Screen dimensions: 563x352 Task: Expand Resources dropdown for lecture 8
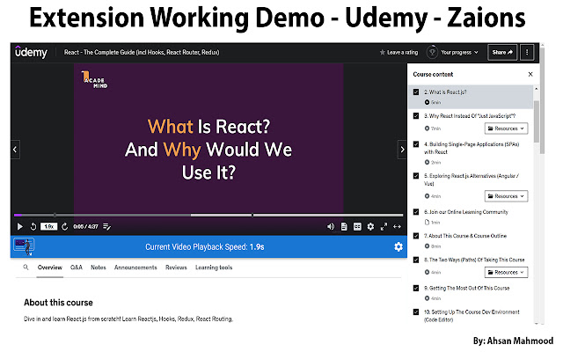506,272
